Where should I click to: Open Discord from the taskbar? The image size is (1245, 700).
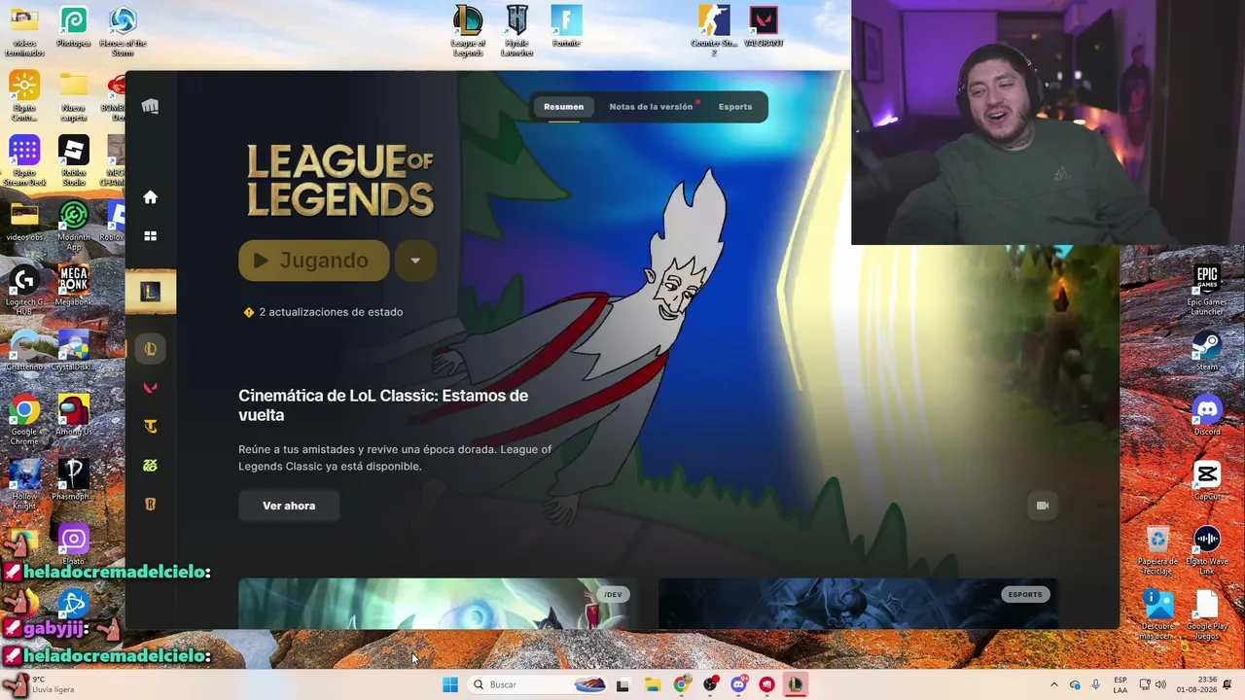[738, 684]
